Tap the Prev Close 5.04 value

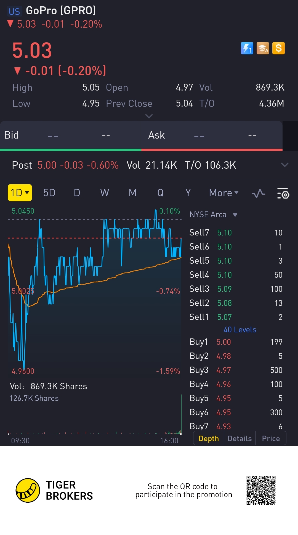[x=184, y=104]
